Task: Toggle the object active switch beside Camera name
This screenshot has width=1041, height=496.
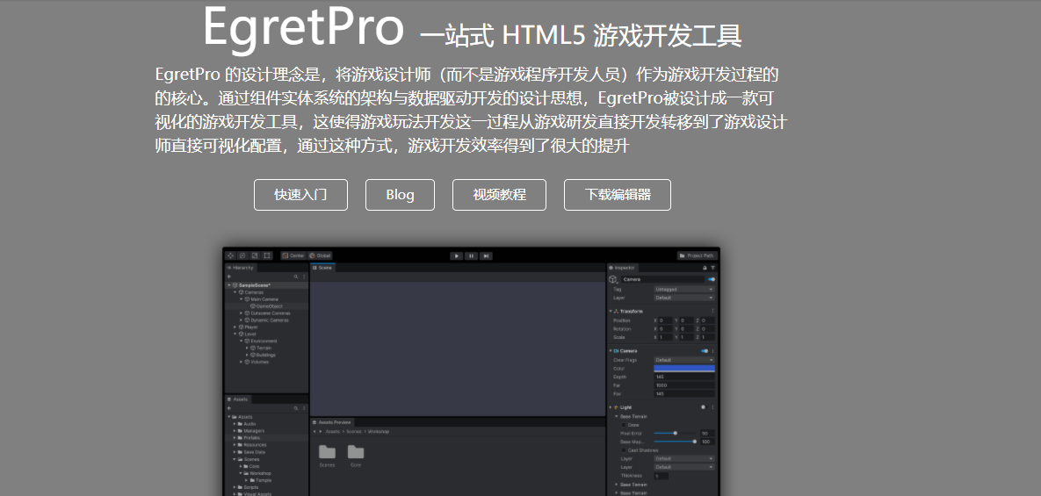Action: [711, 280]
